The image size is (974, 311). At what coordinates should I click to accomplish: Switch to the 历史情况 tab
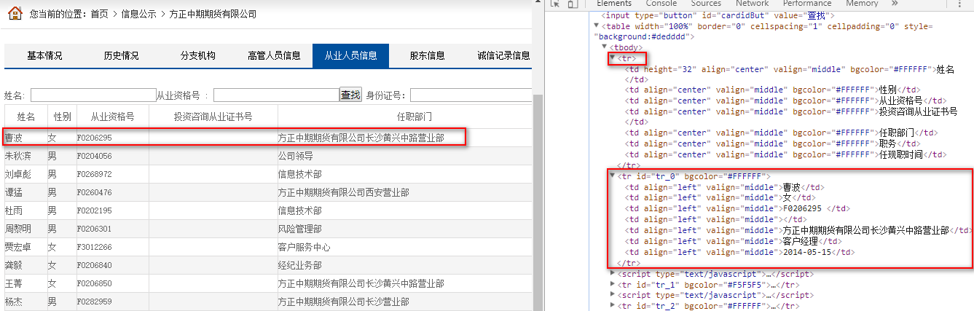click(x=121, y=56)
